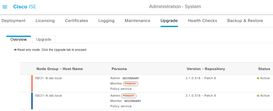Click the Status column header
Image resolution: width=273 pixels, height=111 pixels.
click(x=264, y=69)
